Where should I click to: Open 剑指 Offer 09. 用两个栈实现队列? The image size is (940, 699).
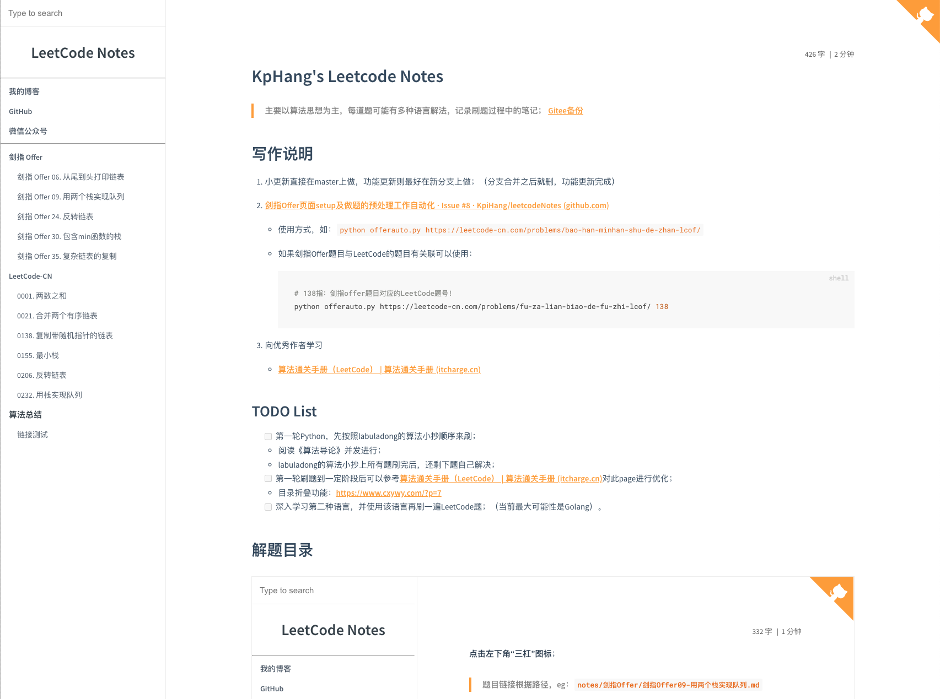pyautogui.click(x=71, y=197)
